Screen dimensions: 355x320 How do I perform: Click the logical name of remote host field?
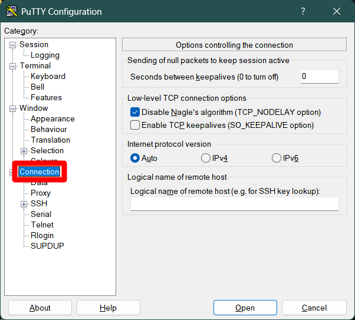pyautogui.click(x=235, y=204)
